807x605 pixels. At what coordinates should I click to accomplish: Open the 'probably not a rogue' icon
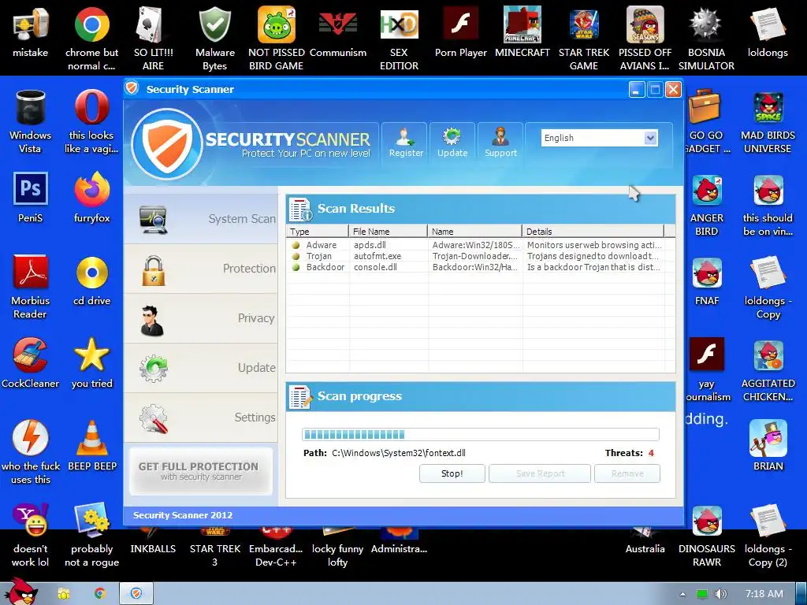click(x=91, y=535)
